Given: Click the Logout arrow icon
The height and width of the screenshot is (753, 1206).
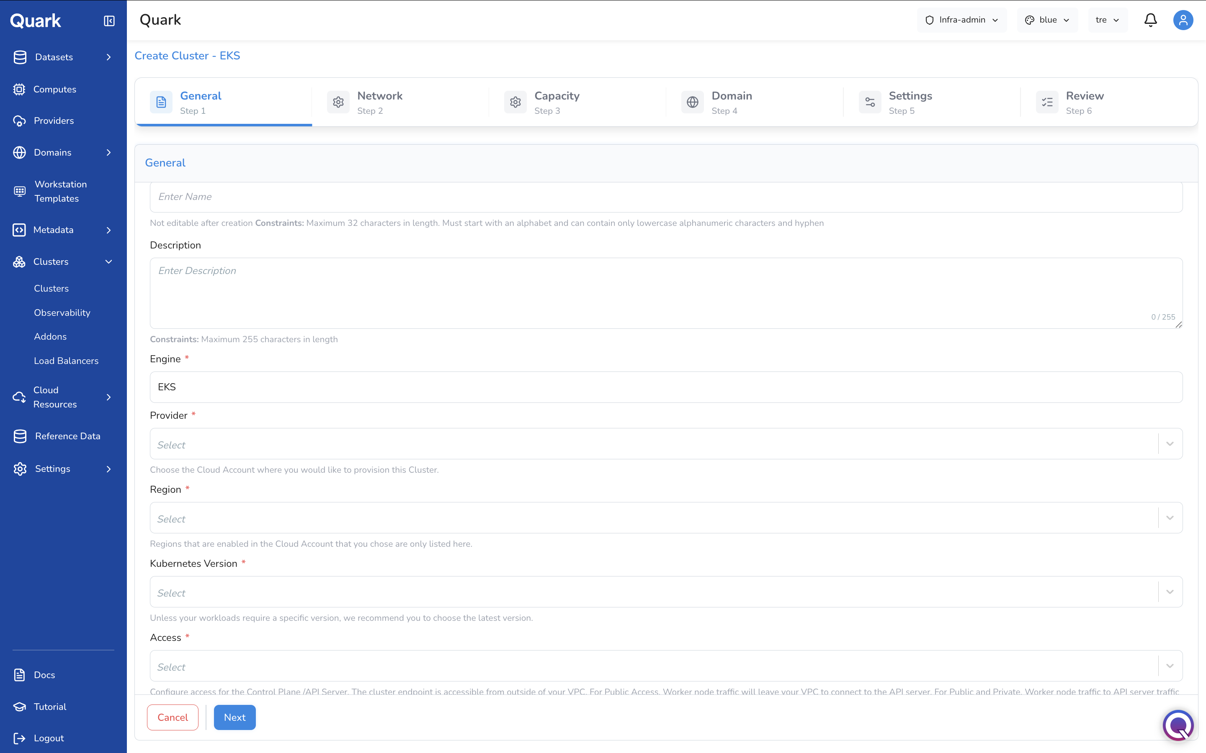Looking at the screenshot, I should pos(19,738).
